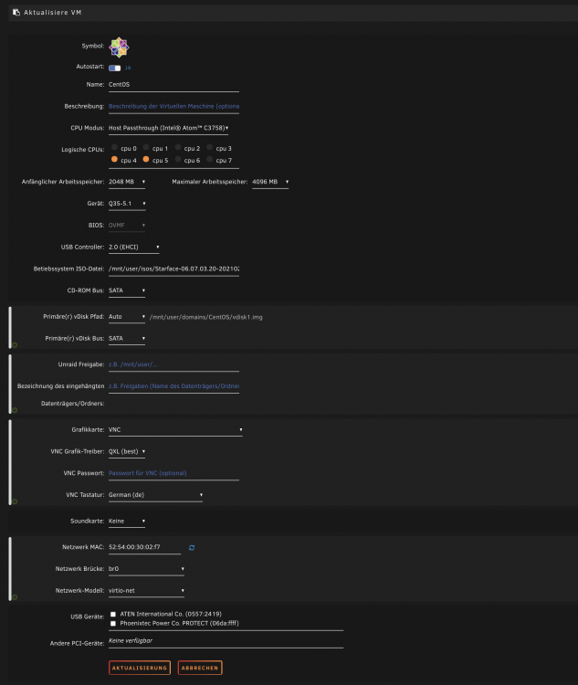Click the Keine verfügbar PCI text
Screen dimensions: 578x685
pos(131,640)
